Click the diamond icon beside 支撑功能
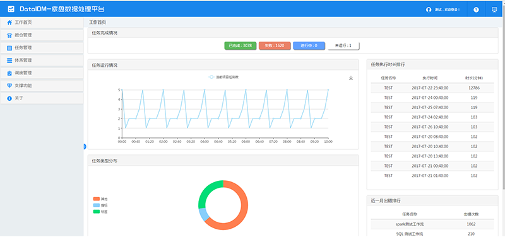The width and height of the screenshot is (505, 247). click(9, 86)
